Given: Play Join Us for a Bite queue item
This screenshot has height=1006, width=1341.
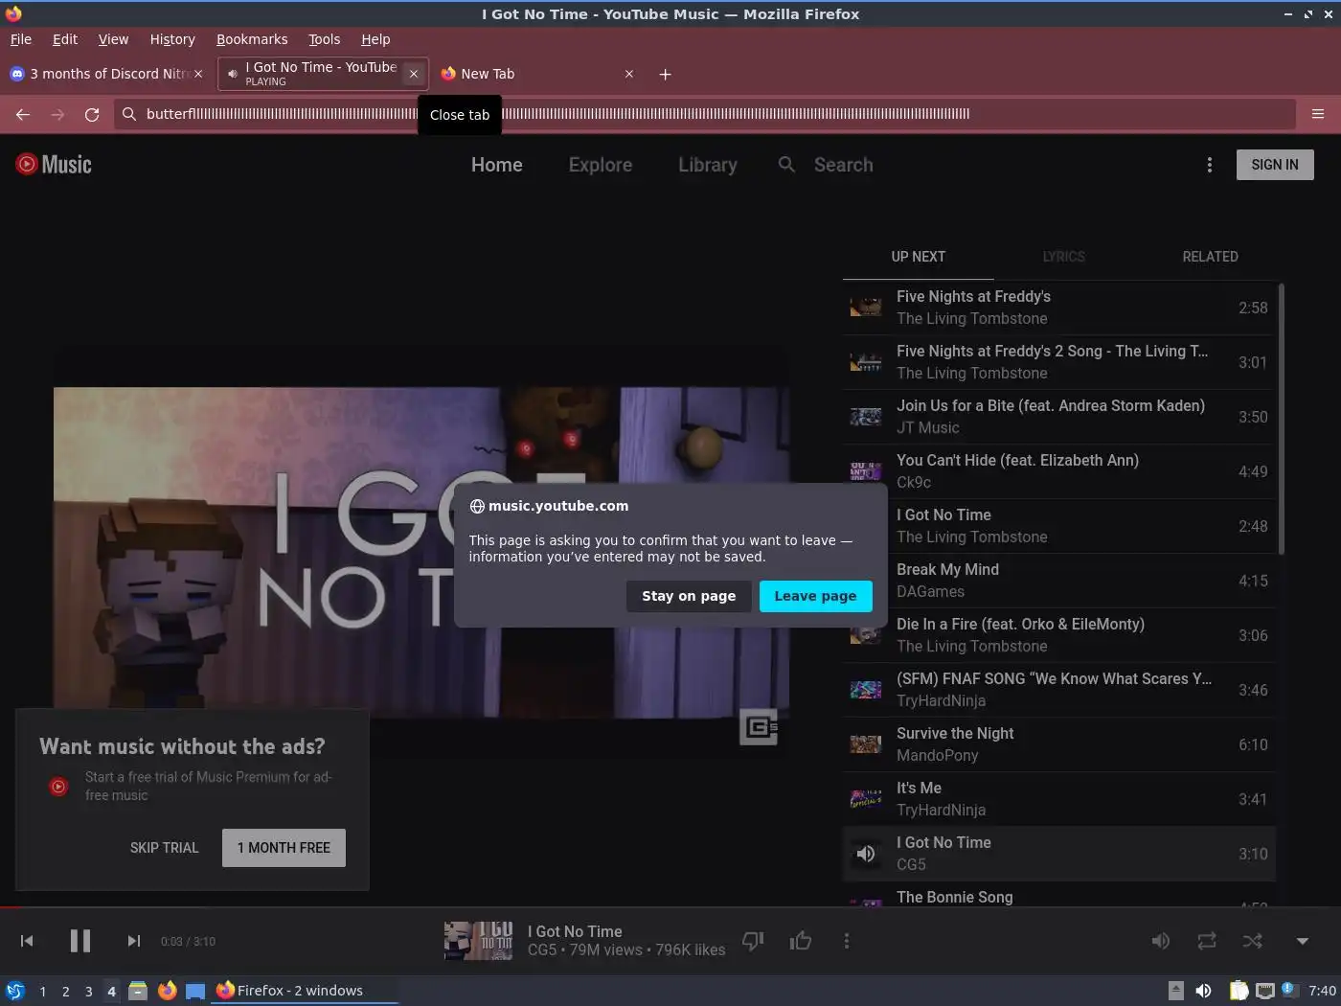Looking at the screenshot, I should click(1058, 417).
